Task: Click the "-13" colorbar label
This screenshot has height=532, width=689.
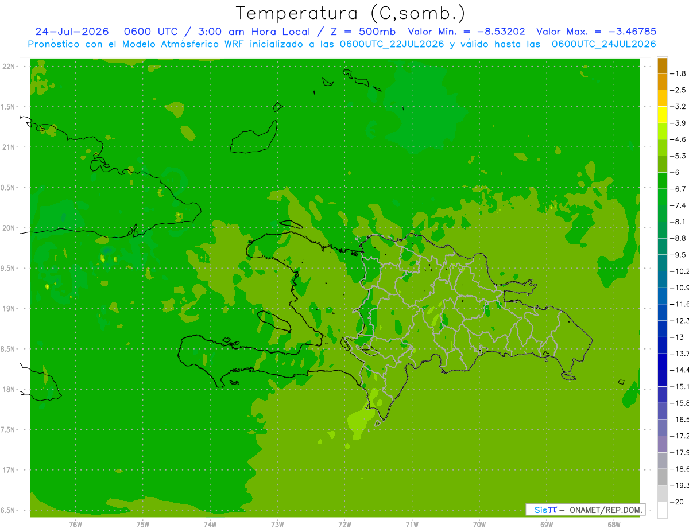Action: [678, 337]
